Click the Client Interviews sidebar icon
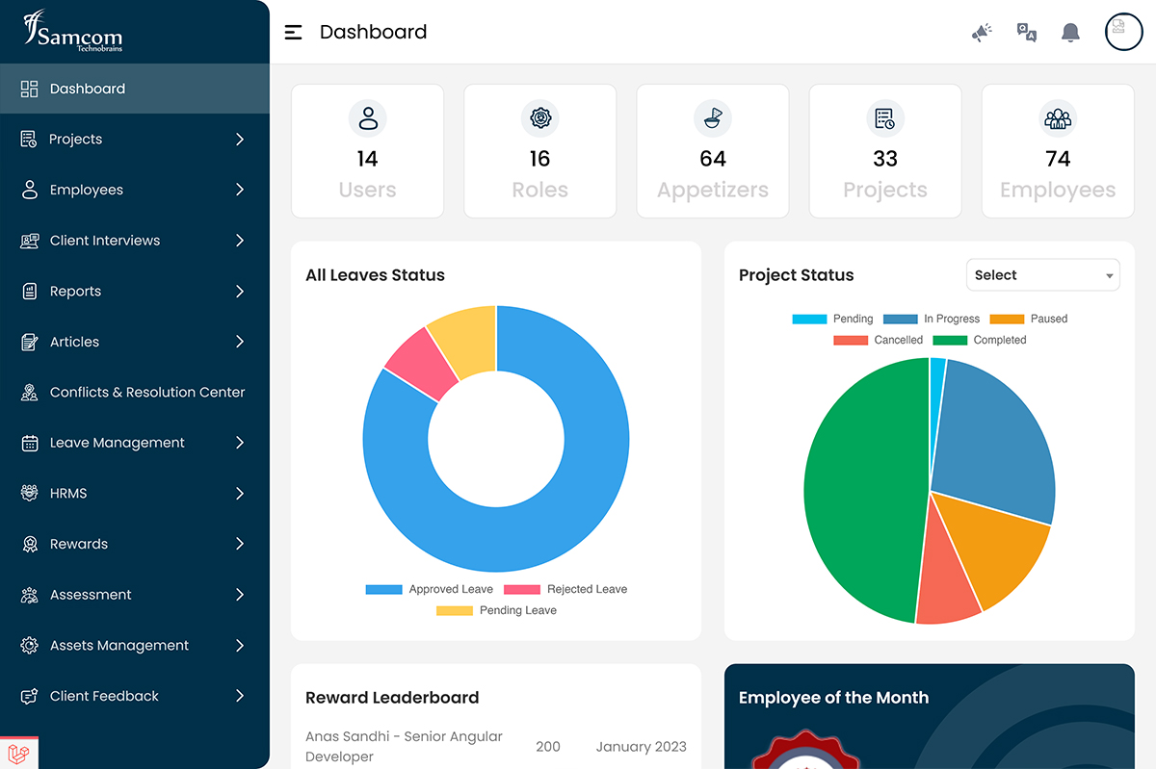This screenshot has height=769, width=1156. [30, 241]
